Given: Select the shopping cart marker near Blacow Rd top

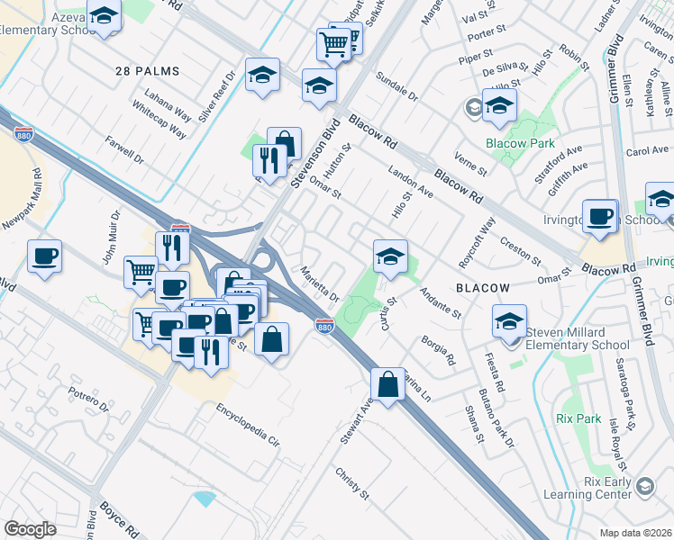Looking at the screenshot, I should click(x=333, y=45).
